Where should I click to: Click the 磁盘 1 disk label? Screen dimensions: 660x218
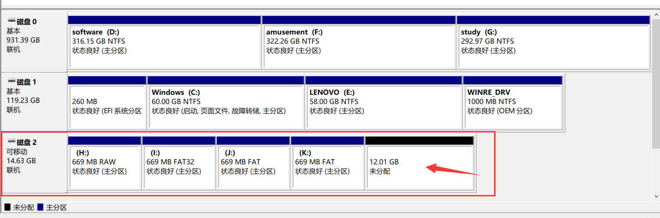[x=27, y=82]
